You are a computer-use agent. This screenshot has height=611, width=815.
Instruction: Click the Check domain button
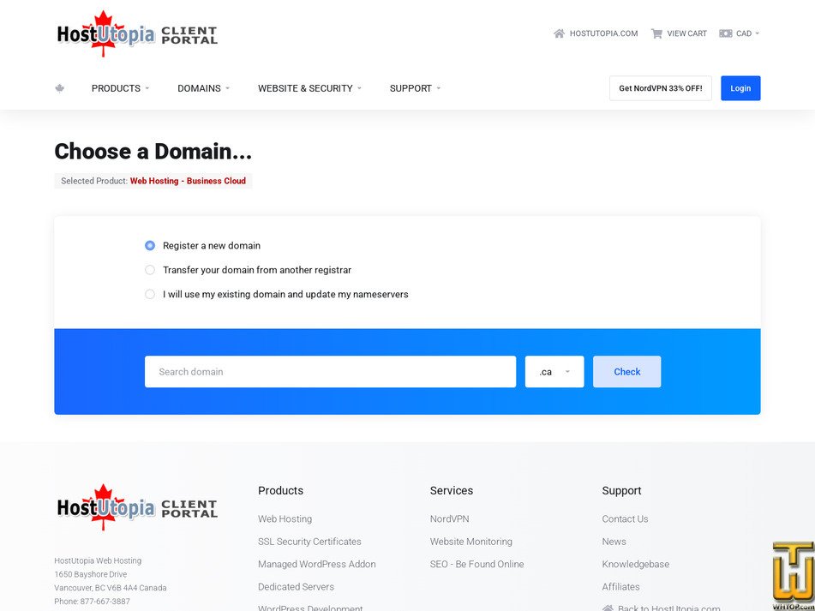pos(626,371)
